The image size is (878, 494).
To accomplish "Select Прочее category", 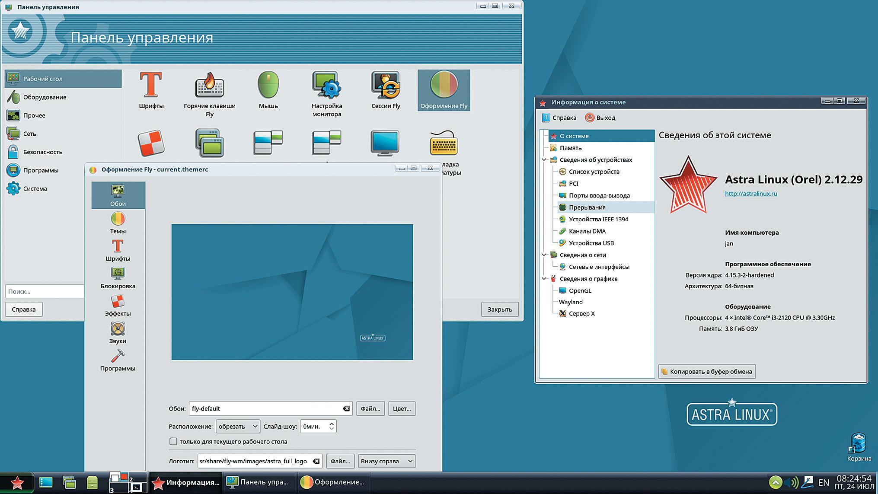I will (63, 115).
